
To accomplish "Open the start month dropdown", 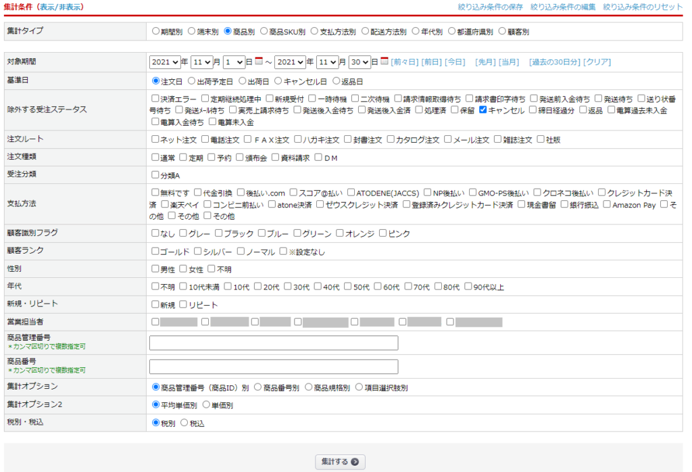I will pyautogui.click(x=201, y=62).
